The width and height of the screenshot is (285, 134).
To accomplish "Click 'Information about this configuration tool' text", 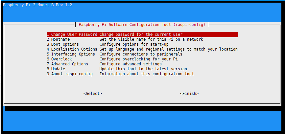I will click(147, 74).
